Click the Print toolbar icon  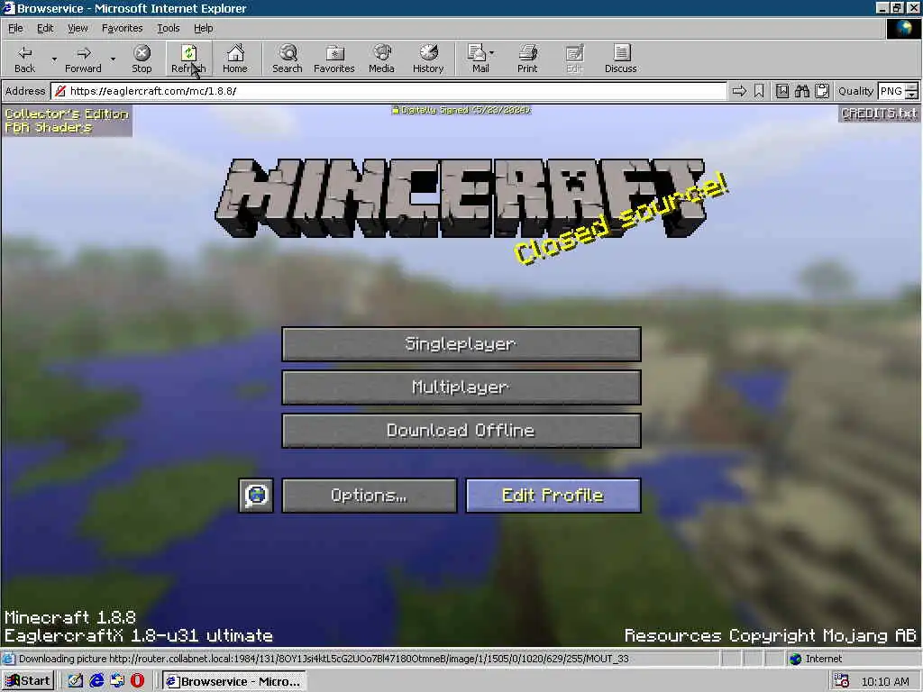click(527, 59)
